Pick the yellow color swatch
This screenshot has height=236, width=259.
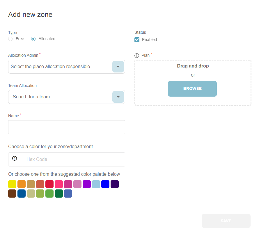pyautogui.click(x=12, y=184)
